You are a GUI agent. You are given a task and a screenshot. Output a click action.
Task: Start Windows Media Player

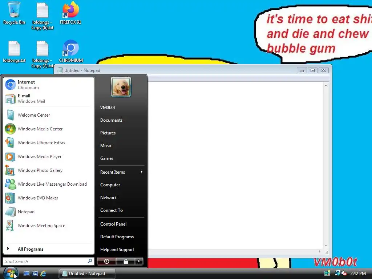pyautogui.click(x=48, y=157)
